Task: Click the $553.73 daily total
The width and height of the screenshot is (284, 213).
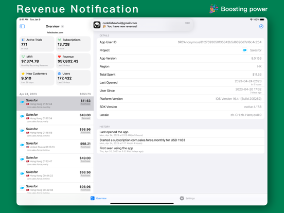Action: pos(85,94)
